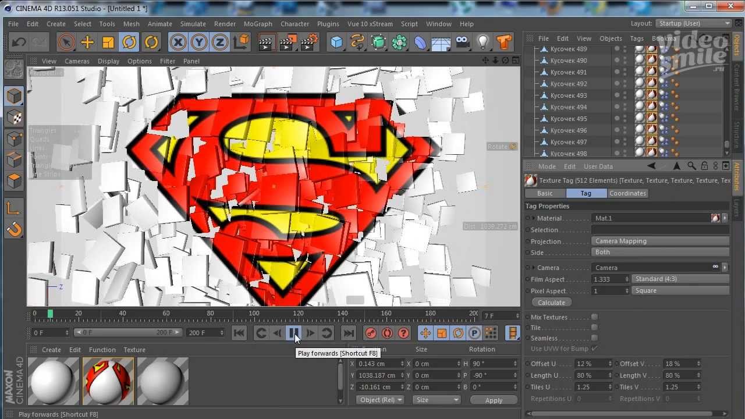Click Material manager Create menu
The height and width of the screenshot is (419, 745).
pos(51,350)
